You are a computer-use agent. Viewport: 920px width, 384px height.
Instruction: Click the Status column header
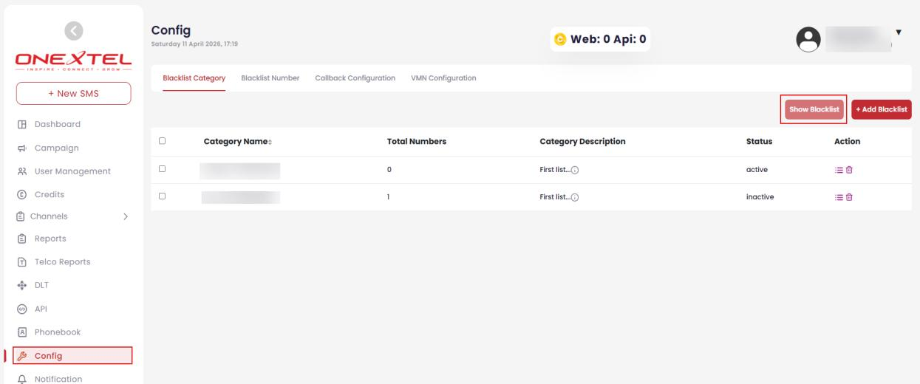click(759, 141)
